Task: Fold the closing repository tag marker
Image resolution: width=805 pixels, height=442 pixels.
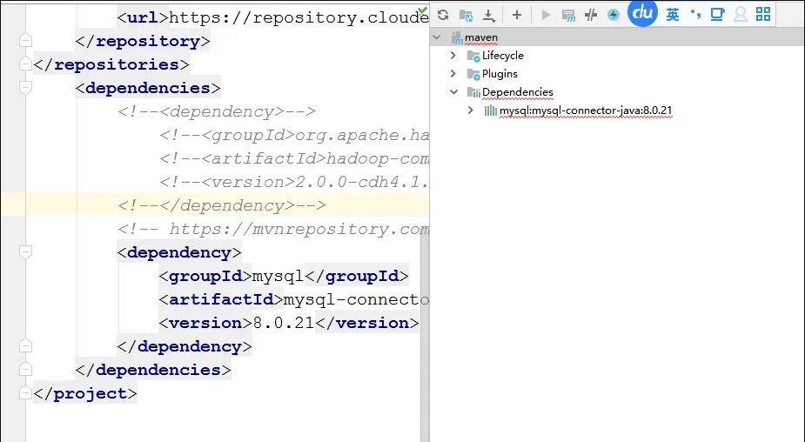Action: tap(25, 41)
